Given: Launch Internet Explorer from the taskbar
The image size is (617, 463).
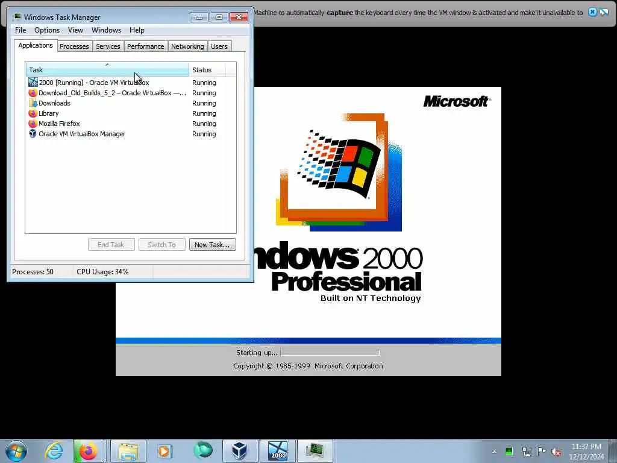Looking at the screenshot, I should (x=54, y=451).
